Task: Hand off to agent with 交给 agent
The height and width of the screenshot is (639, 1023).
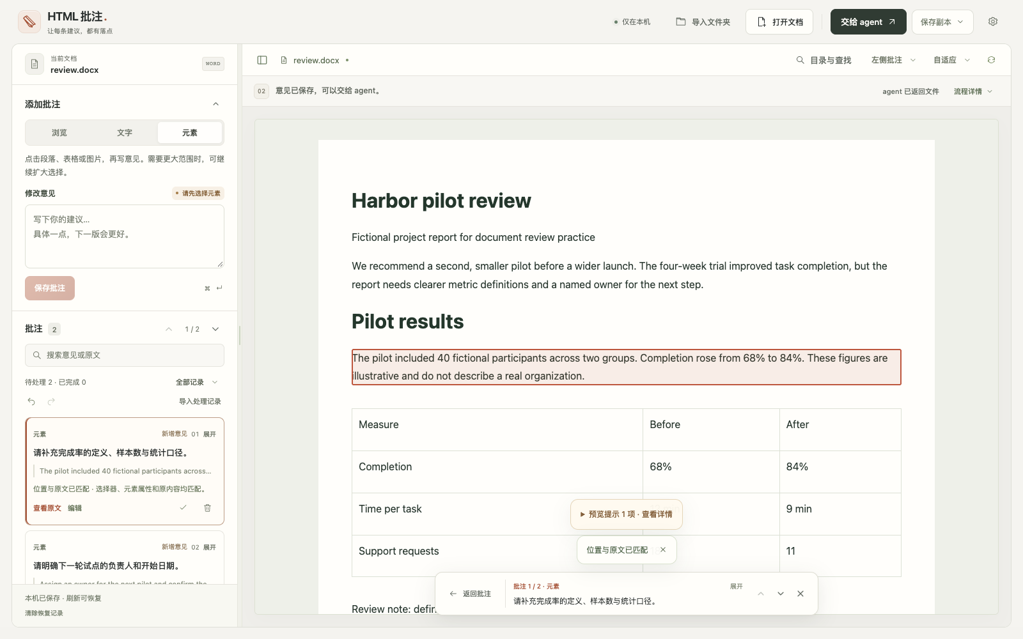Action: pyautogui.click(x=868, y=22)
